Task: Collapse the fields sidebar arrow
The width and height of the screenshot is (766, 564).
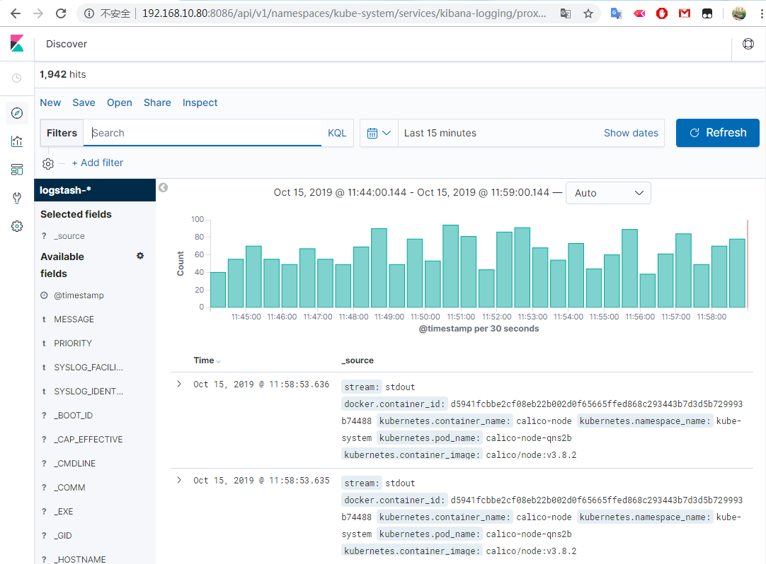Action: (x=164, y=187)
